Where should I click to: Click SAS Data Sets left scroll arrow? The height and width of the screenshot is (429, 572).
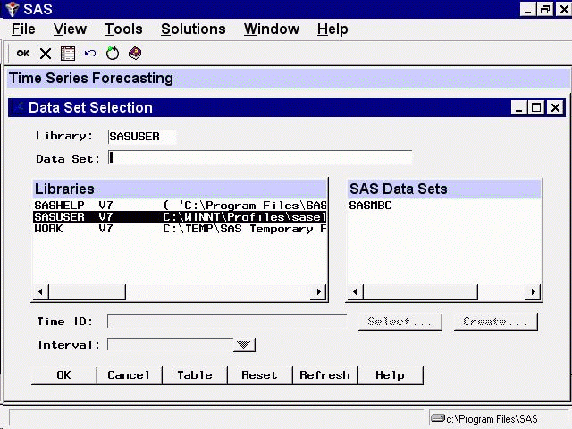point(356,292)
